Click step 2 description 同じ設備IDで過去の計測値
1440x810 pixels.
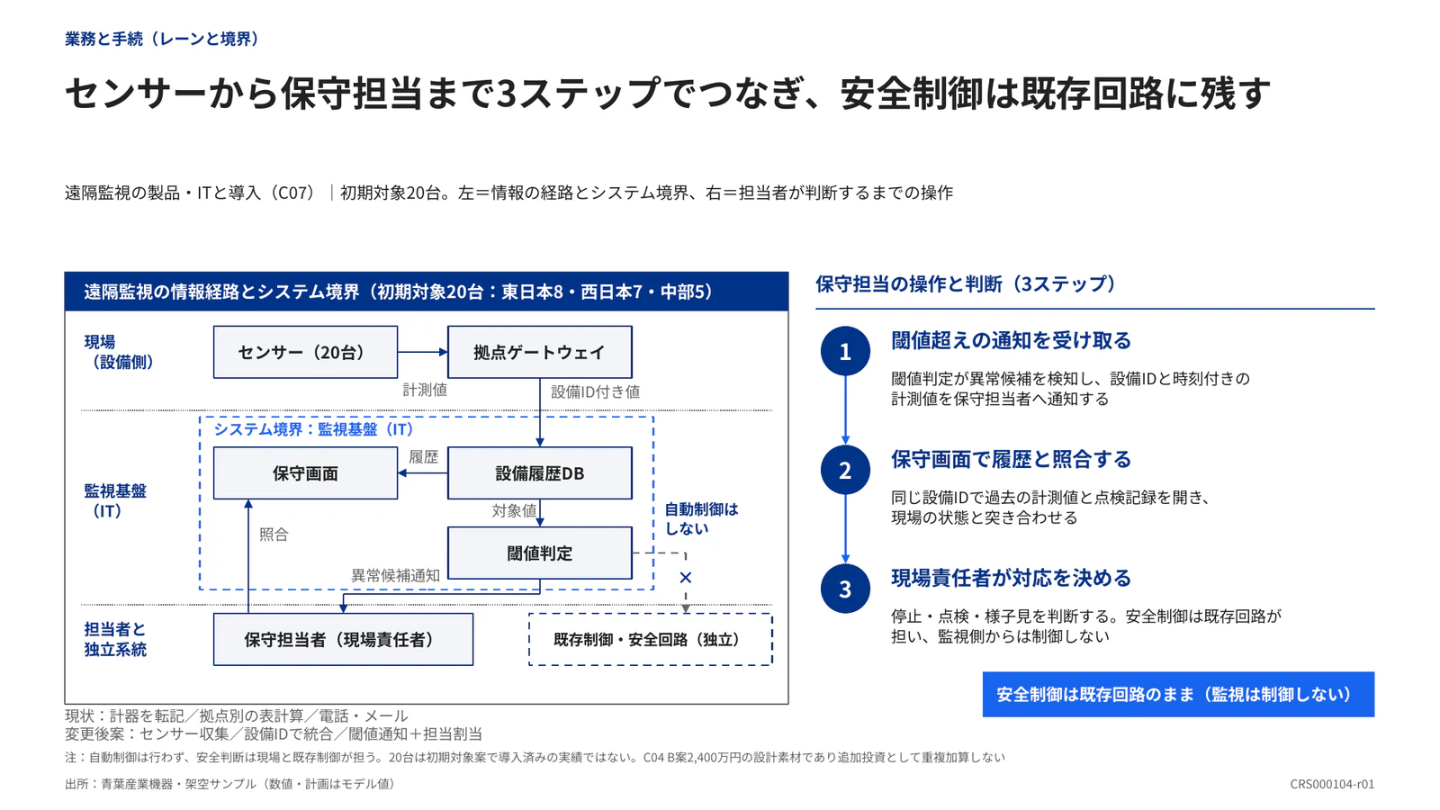[x=1052, y=508]
